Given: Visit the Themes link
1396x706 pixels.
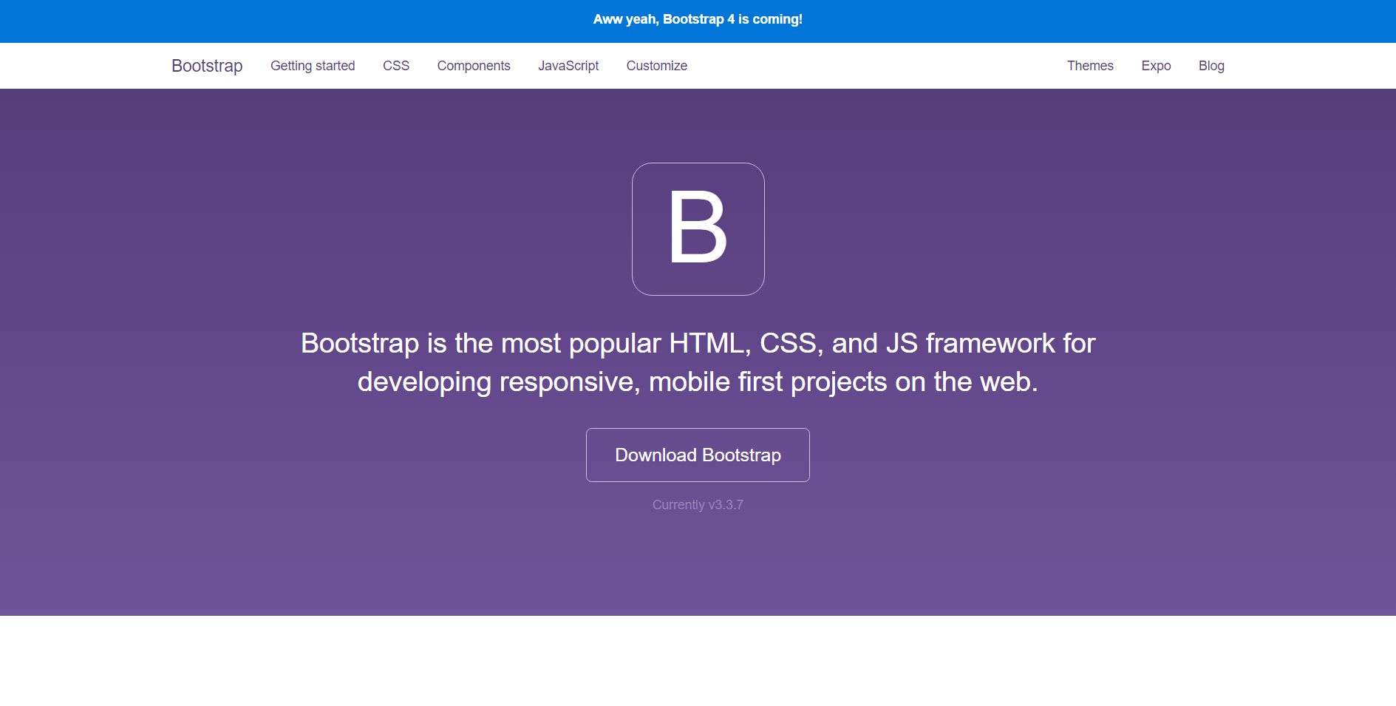Looking at the screenshot, I should click(1090, 66).
